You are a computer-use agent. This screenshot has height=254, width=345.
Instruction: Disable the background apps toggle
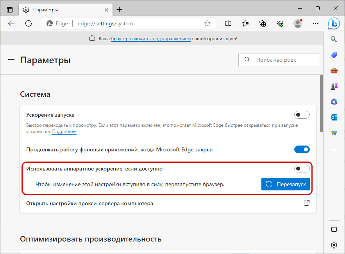pos(302,149)
